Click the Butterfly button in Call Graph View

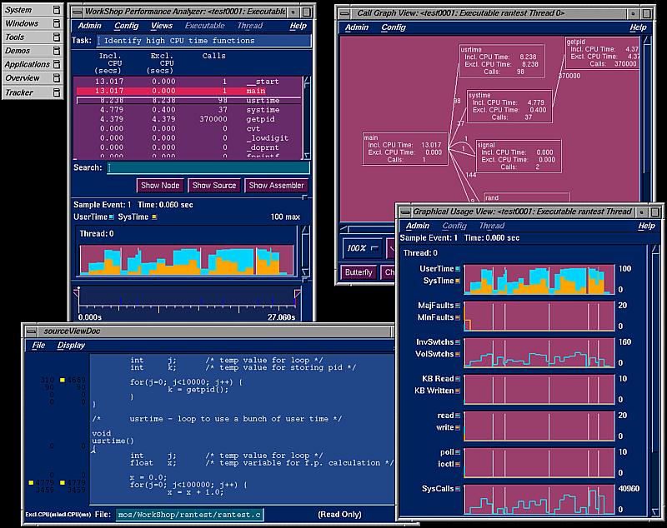click(359, 272)
